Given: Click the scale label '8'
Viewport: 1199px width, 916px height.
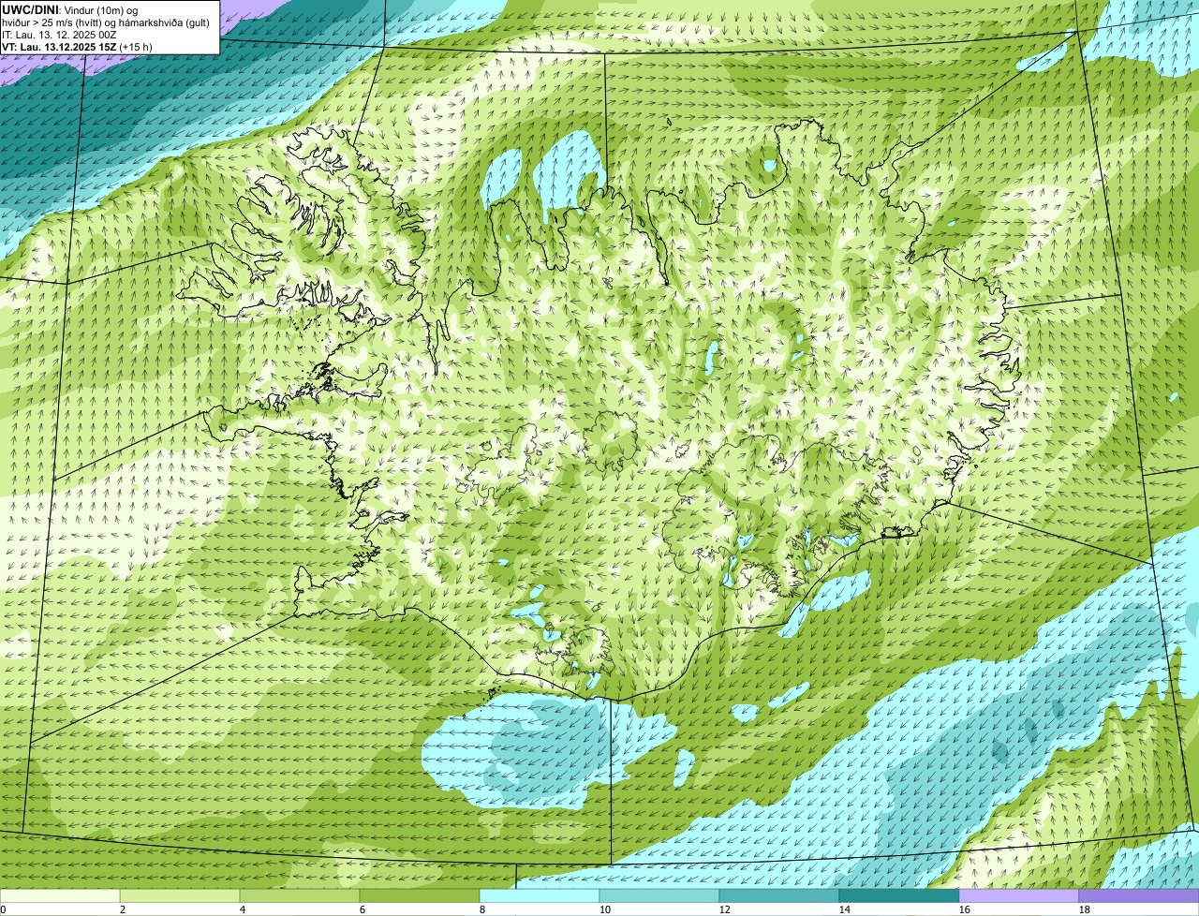Looking at the screenshot, I should (482, 909).
